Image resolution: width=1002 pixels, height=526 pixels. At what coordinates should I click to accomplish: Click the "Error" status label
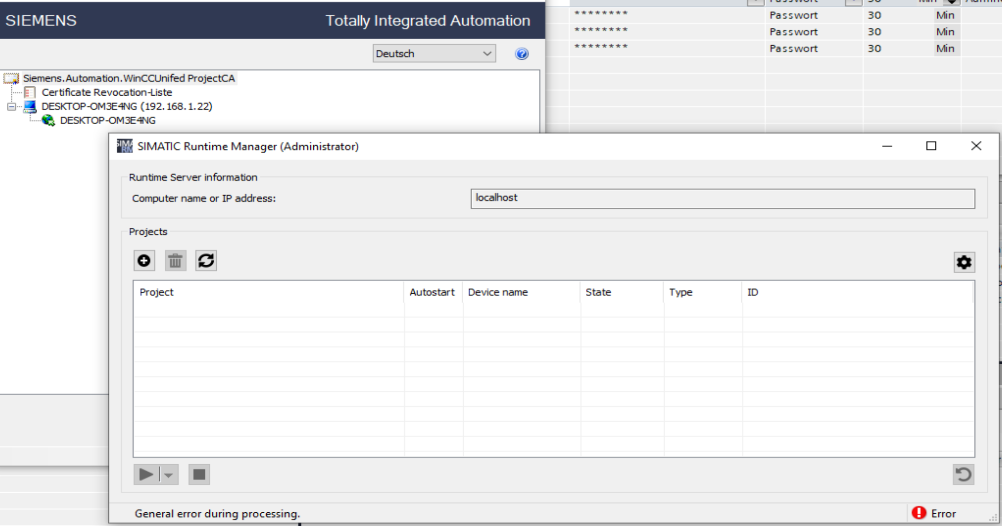pyautogui.click(x=944, y=513)
